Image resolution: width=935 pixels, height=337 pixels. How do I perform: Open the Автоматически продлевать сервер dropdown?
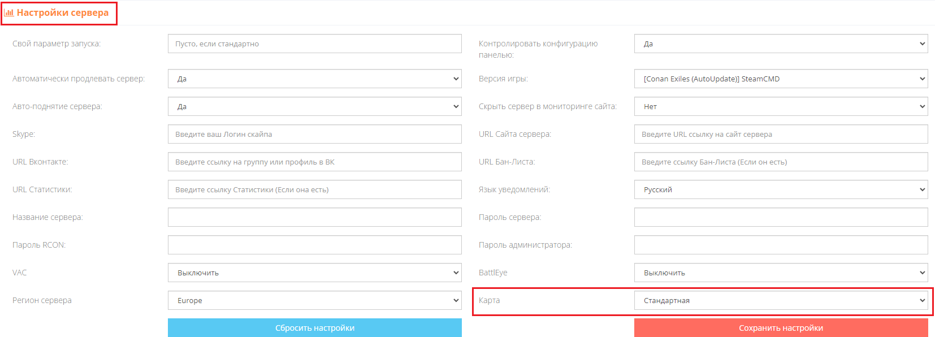pyautogui.click(x=315, y=79)
